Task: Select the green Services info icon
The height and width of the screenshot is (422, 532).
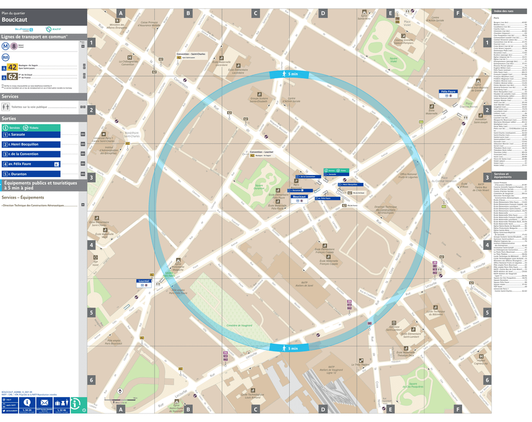Action: click(6, 128)
